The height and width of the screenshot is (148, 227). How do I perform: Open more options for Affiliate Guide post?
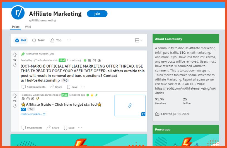pos(80,128)
